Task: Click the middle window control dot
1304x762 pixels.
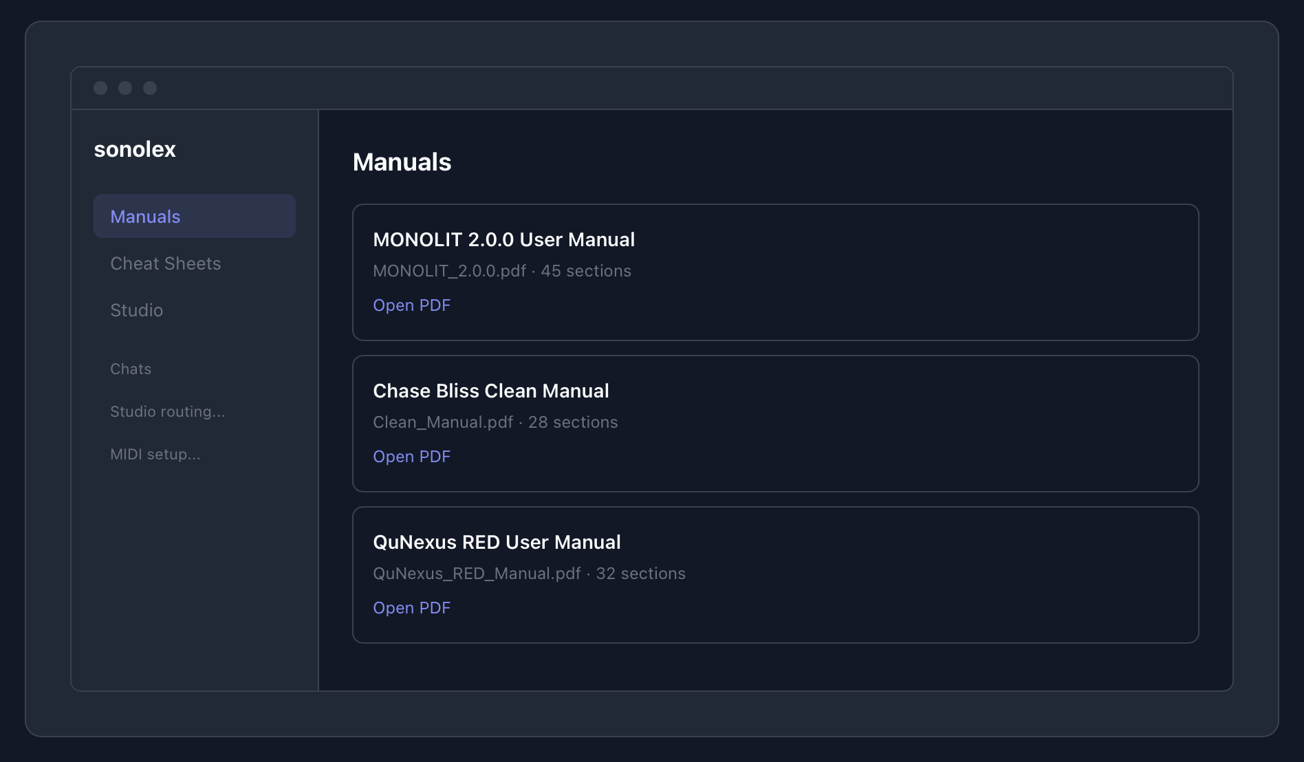Action: click(x=125, y=88)
